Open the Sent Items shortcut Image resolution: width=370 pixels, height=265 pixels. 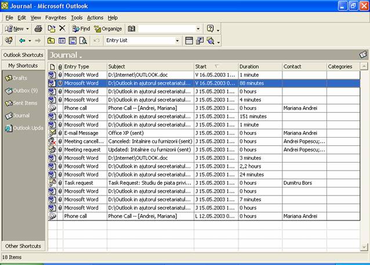tap(21, 103)
